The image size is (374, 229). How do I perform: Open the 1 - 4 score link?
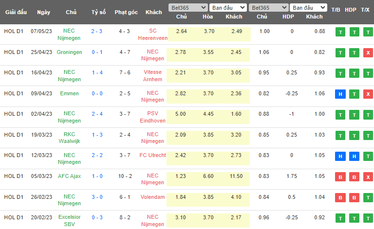97,72
